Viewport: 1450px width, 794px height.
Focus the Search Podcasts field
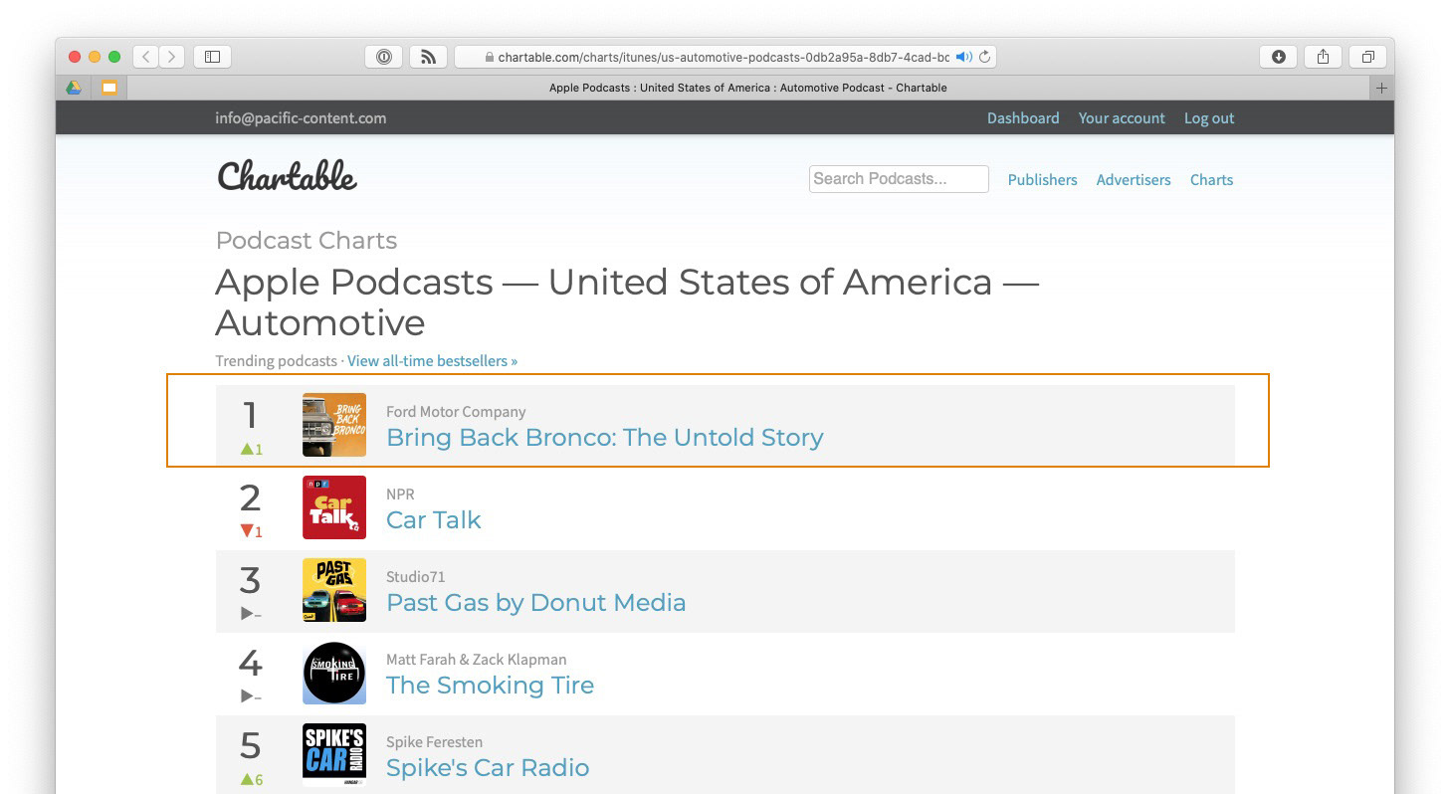point(899,179)
